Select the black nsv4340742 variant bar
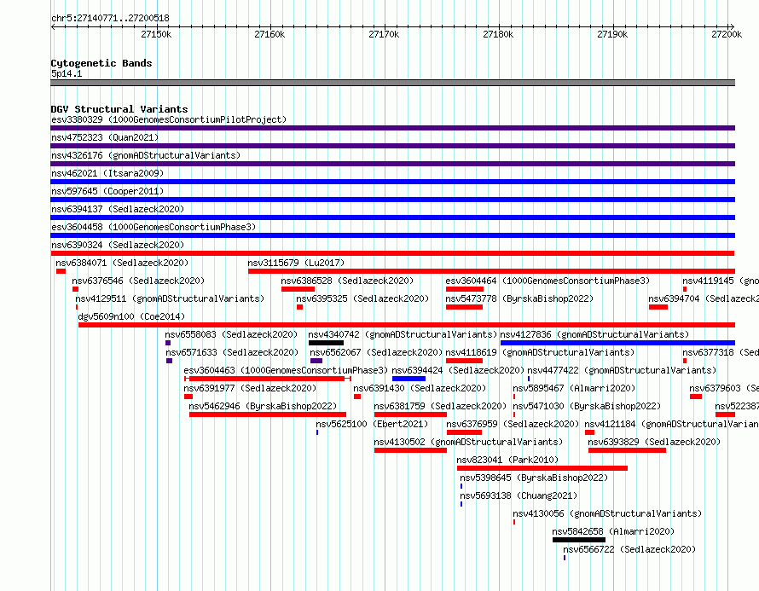This screenshot has width=759, height=591. coord(327,343)
